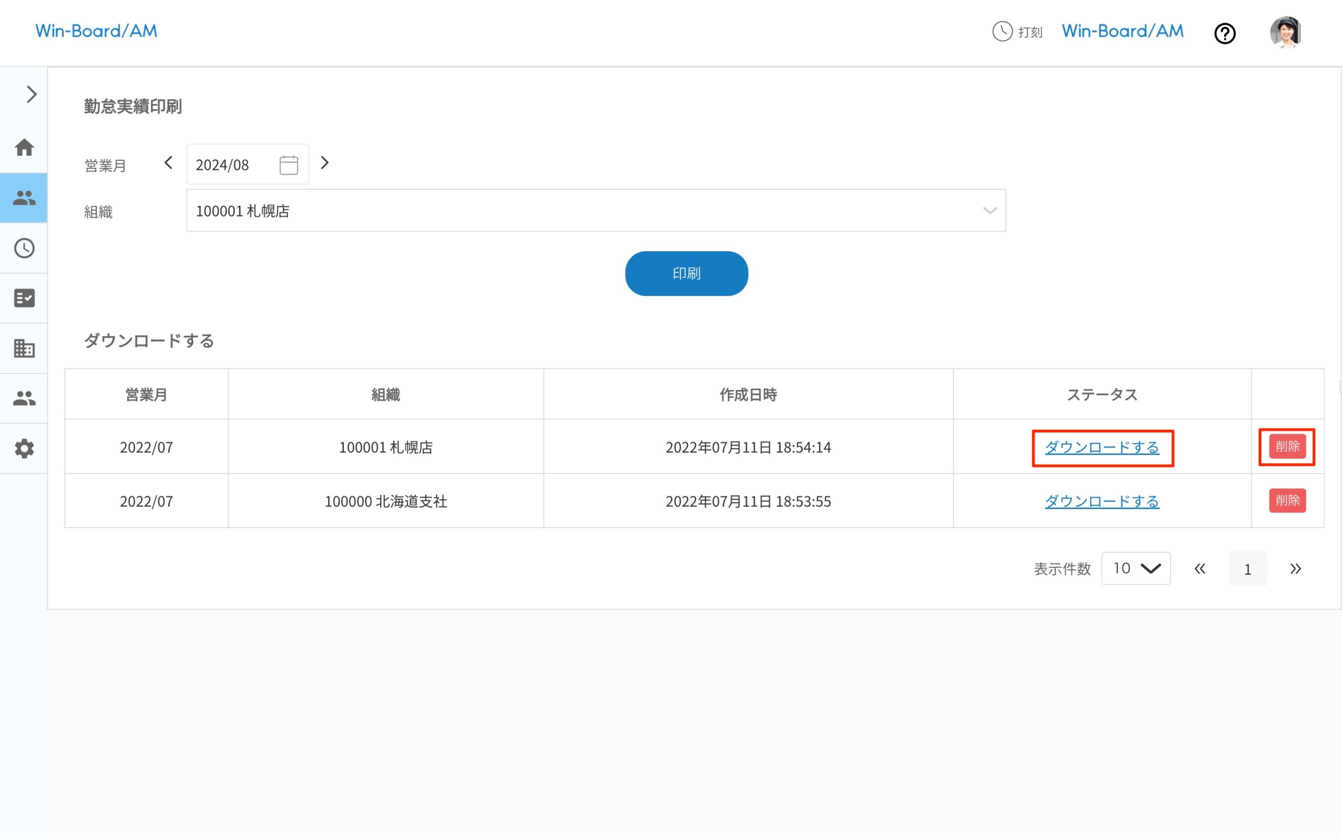Image resolution: width=1342 pixels, height=839 pixels.
Task: Click the help question mark icon
Action: click(1225, 33)
